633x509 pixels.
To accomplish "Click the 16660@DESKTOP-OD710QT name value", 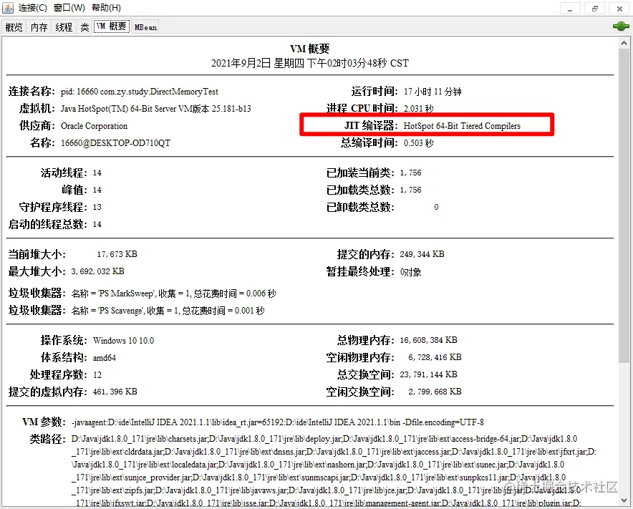I will pos(115,143).
